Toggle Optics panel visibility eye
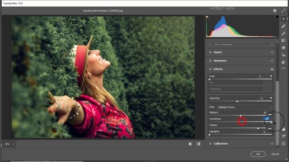The height and width of the screenshot is (162, 289). (272, 52)
